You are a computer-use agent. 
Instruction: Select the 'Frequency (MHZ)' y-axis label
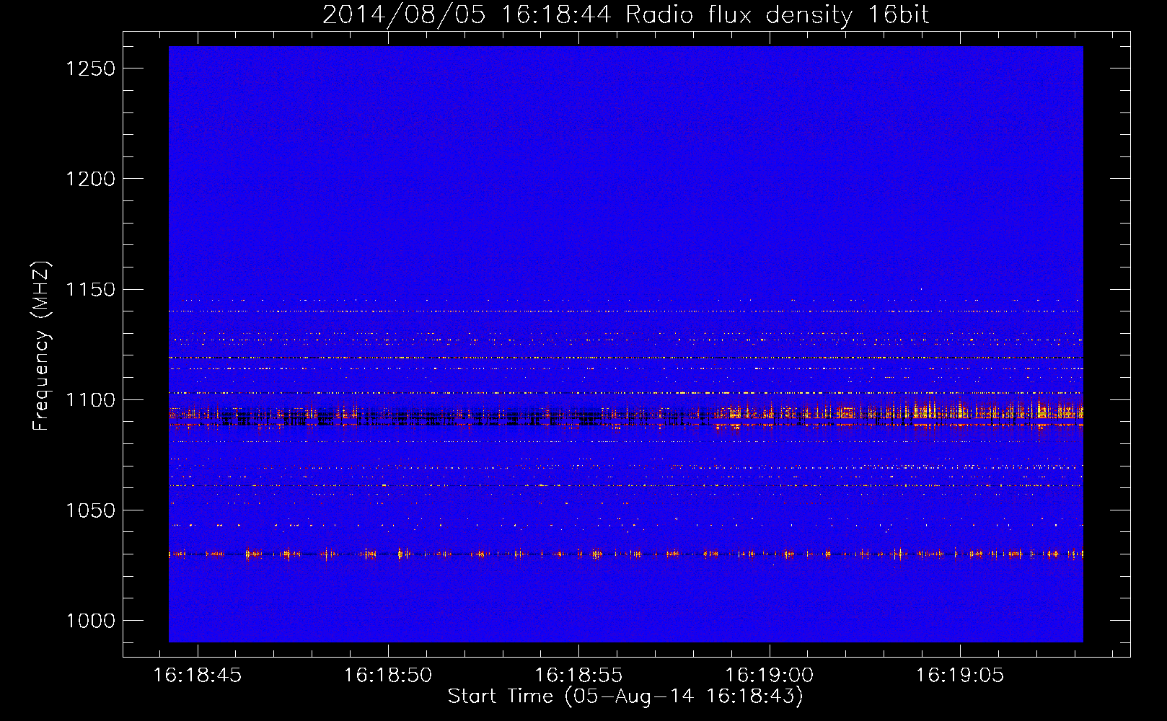tap(42, 346)
